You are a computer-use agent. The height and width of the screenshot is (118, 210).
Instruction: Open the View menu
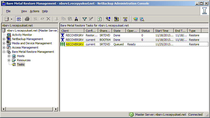(x=24, y=11)
